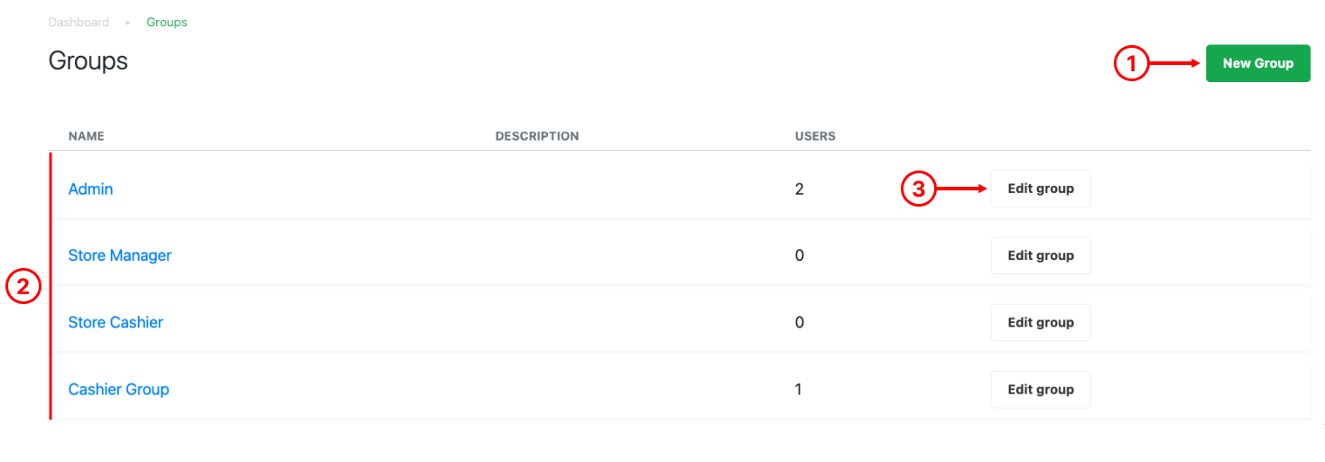Select the Groups breadcrumb item

coord(167,22)
